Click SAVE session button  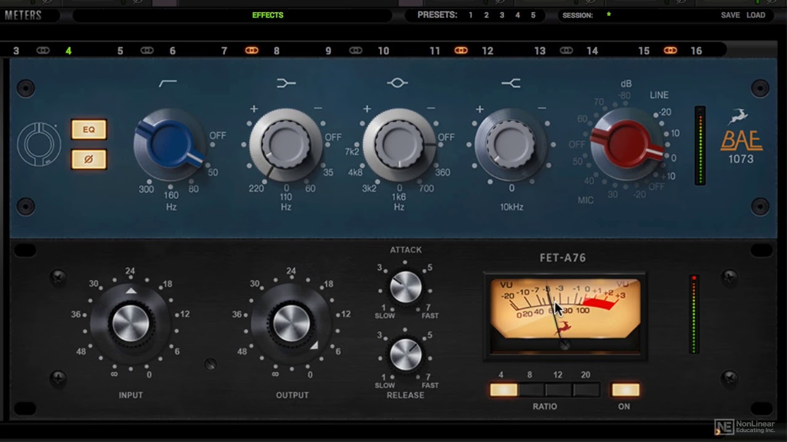[x=730, y=15]
